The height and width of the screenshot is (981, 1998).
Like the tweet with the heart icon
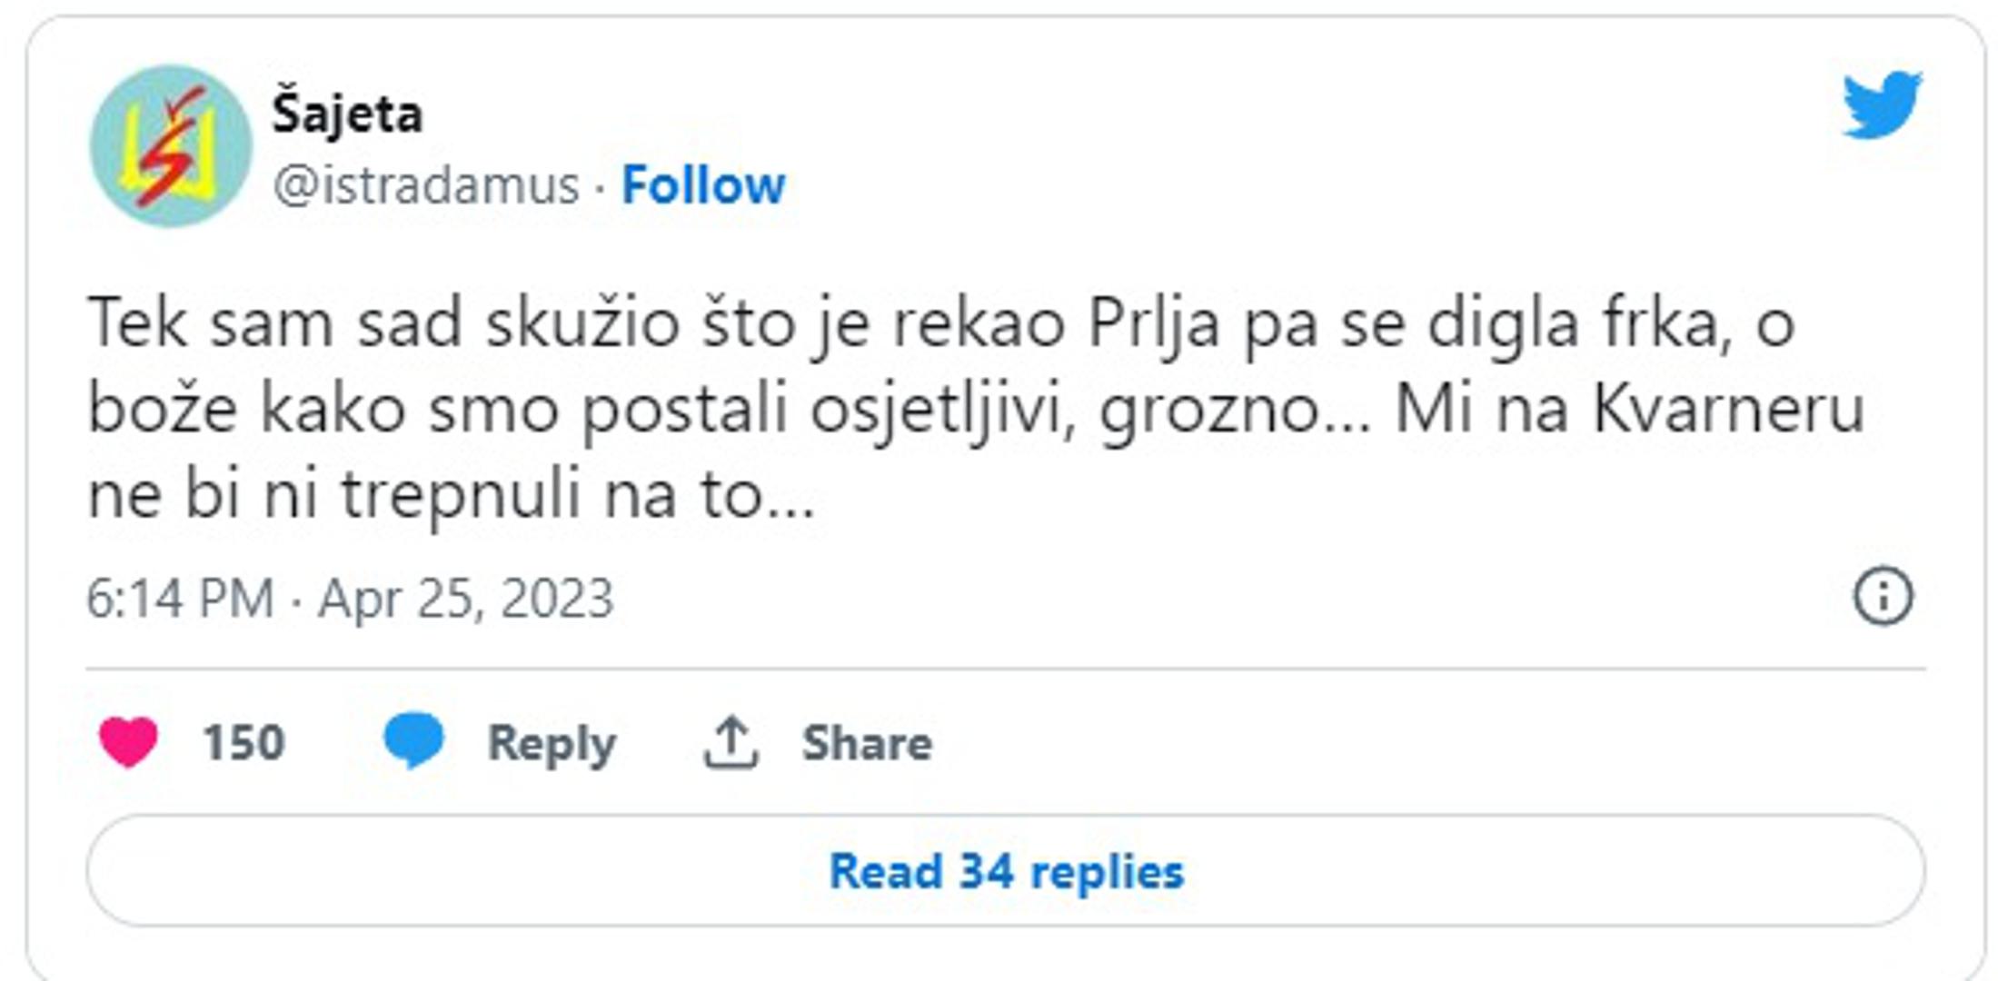[x=128, y=741]
